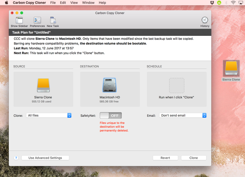The width and height of the screenshot is (245, 177).
Task: Open the Clone All files dropdown
Action: click(49, 115)
